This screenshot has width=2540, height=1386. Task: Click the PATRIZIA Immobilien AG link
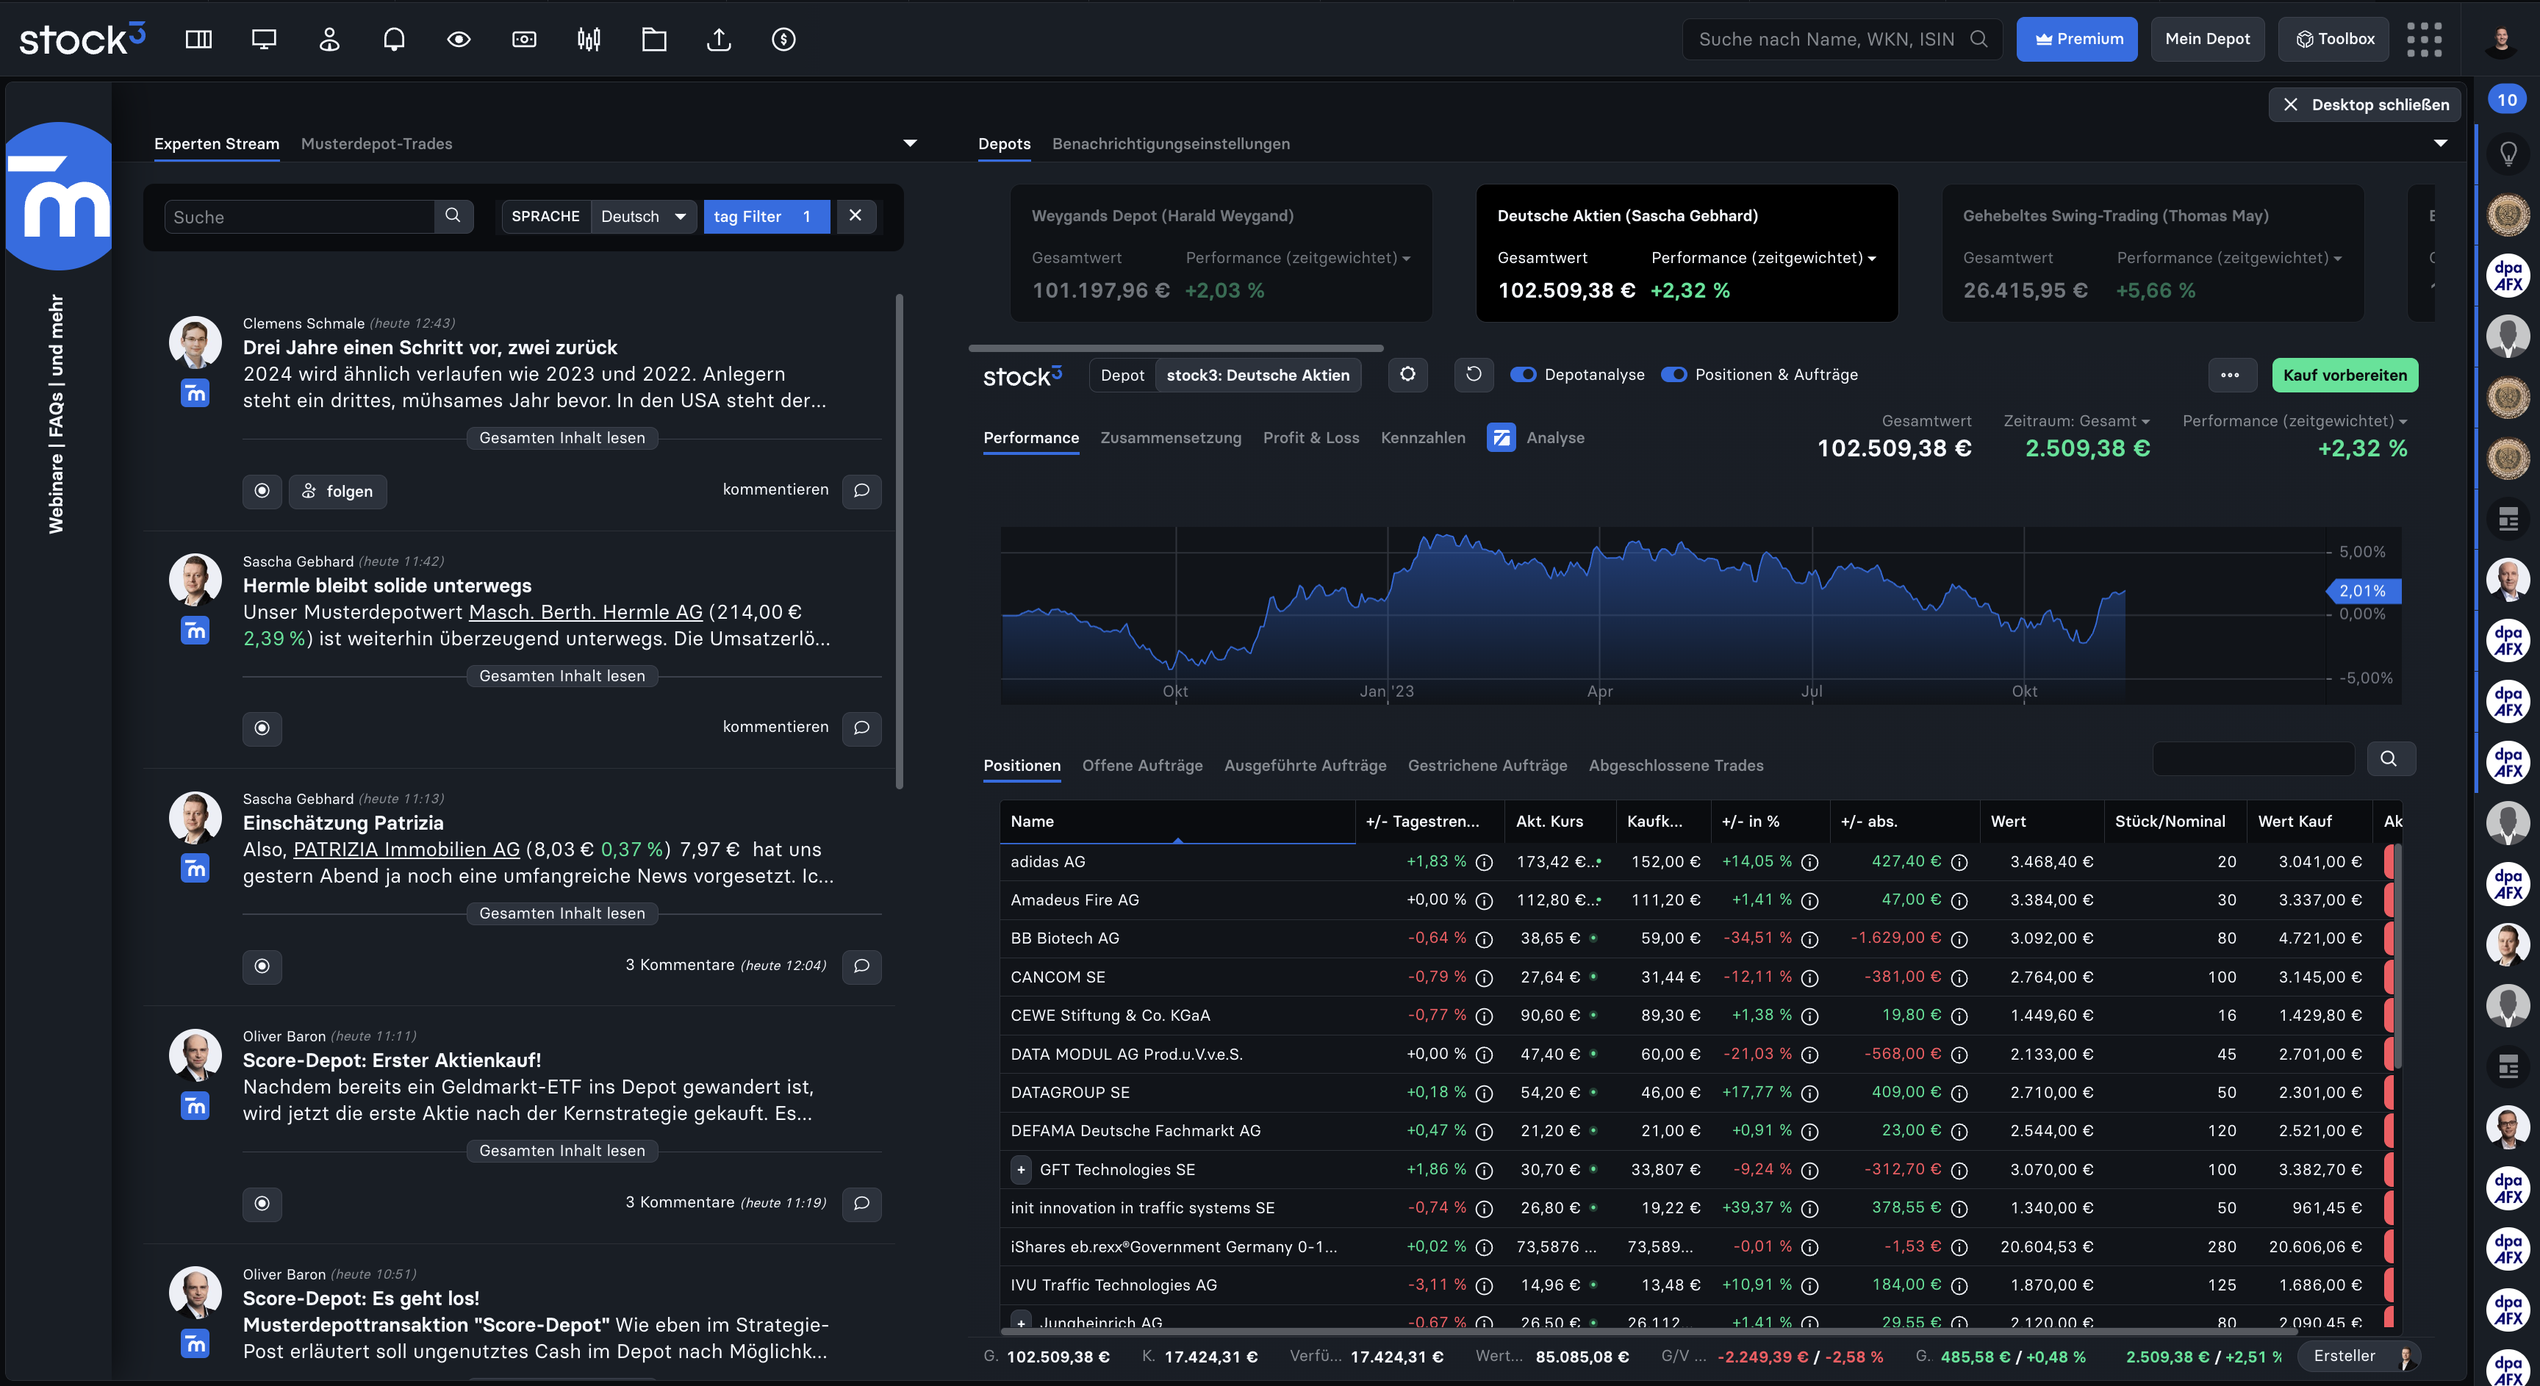(x=406, y=850)
